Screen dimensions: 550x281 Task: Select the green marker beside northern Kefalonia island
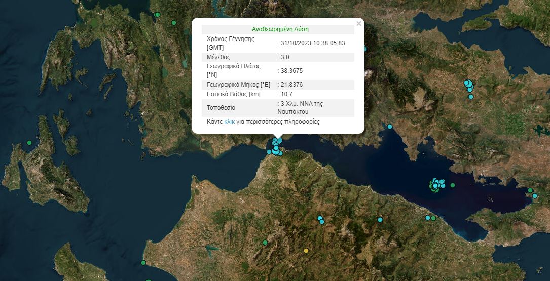click(29, 143)
